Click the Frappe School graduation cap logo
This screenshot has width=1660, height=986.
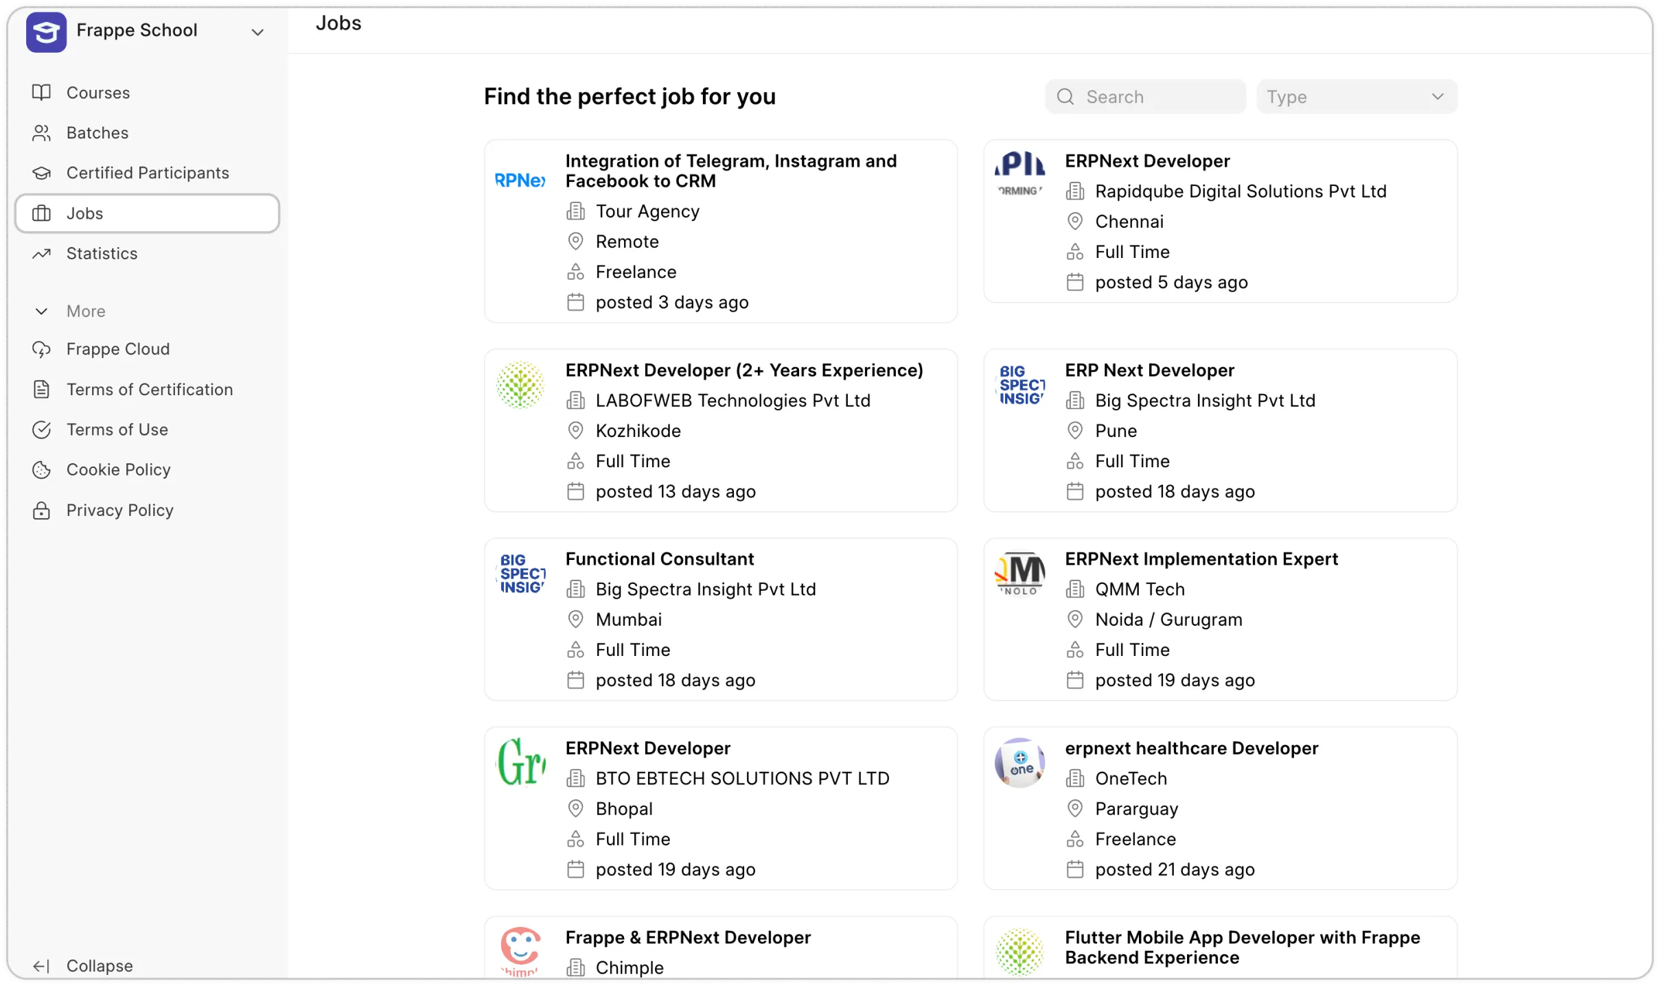tap(45, 31)
